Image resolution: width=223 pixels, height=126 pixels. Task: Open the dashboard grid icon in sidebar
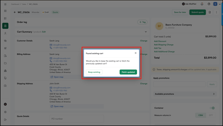5,11
